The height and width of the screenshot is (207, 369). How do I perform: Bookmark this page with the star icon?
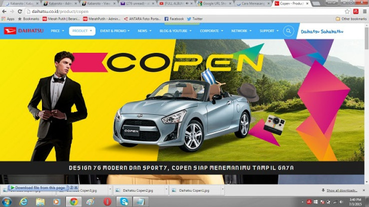tap(347, 11)
